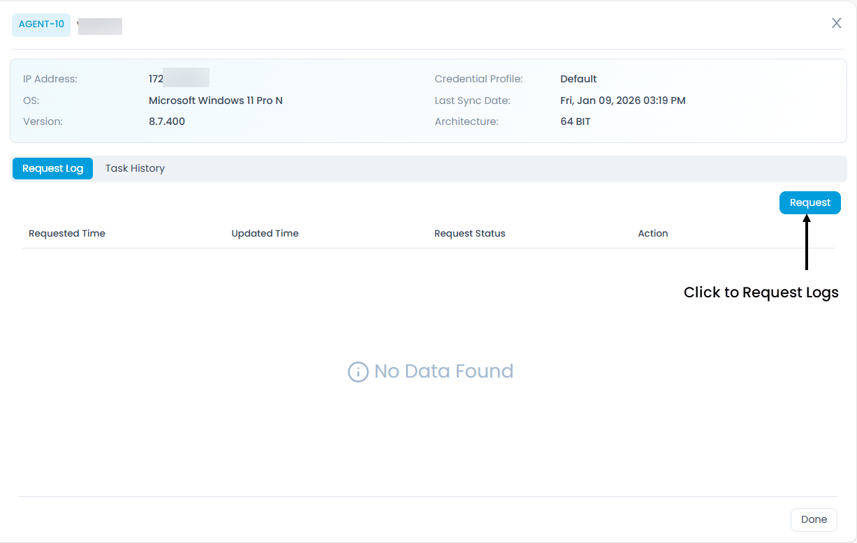Image resolution: width=857 pixels, height=543 pixels.
Task: Click the blurred IP address value
Action: tap(179, 79)
